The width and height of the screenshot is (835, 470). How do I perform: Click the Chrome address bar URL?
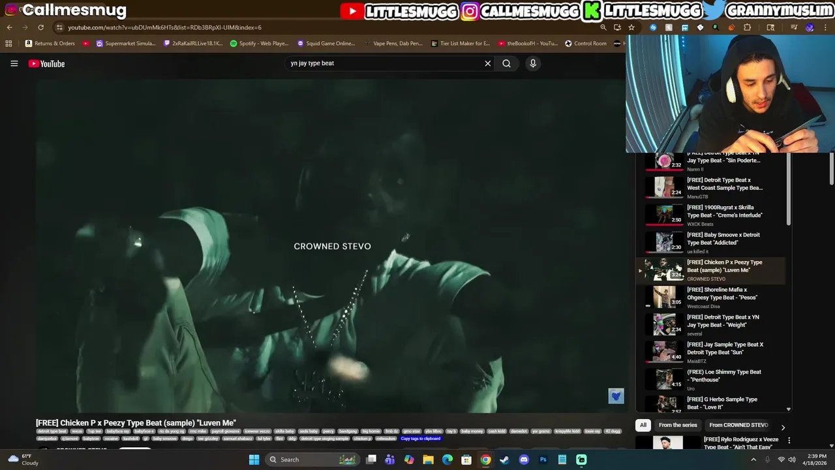click(x=164, y=27)
